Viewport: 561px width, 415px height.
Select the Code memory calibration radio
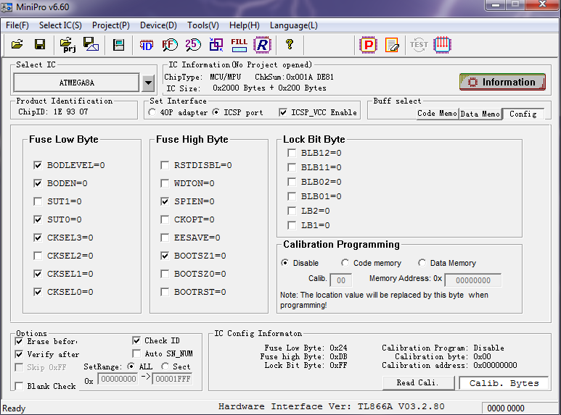345,263
